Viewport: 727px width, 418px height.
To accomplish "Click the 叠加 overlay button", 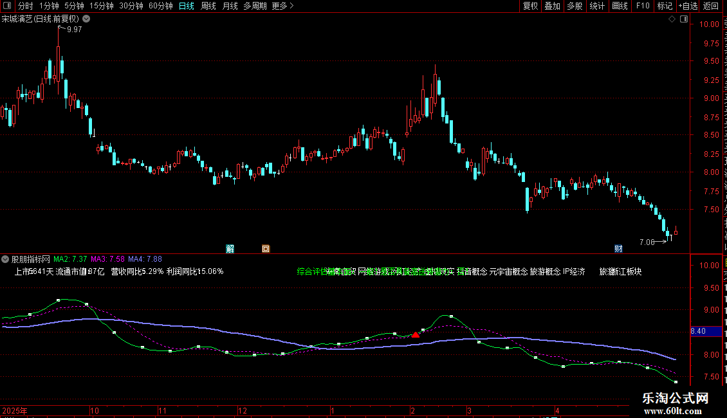I will click(x=552, y=6).
